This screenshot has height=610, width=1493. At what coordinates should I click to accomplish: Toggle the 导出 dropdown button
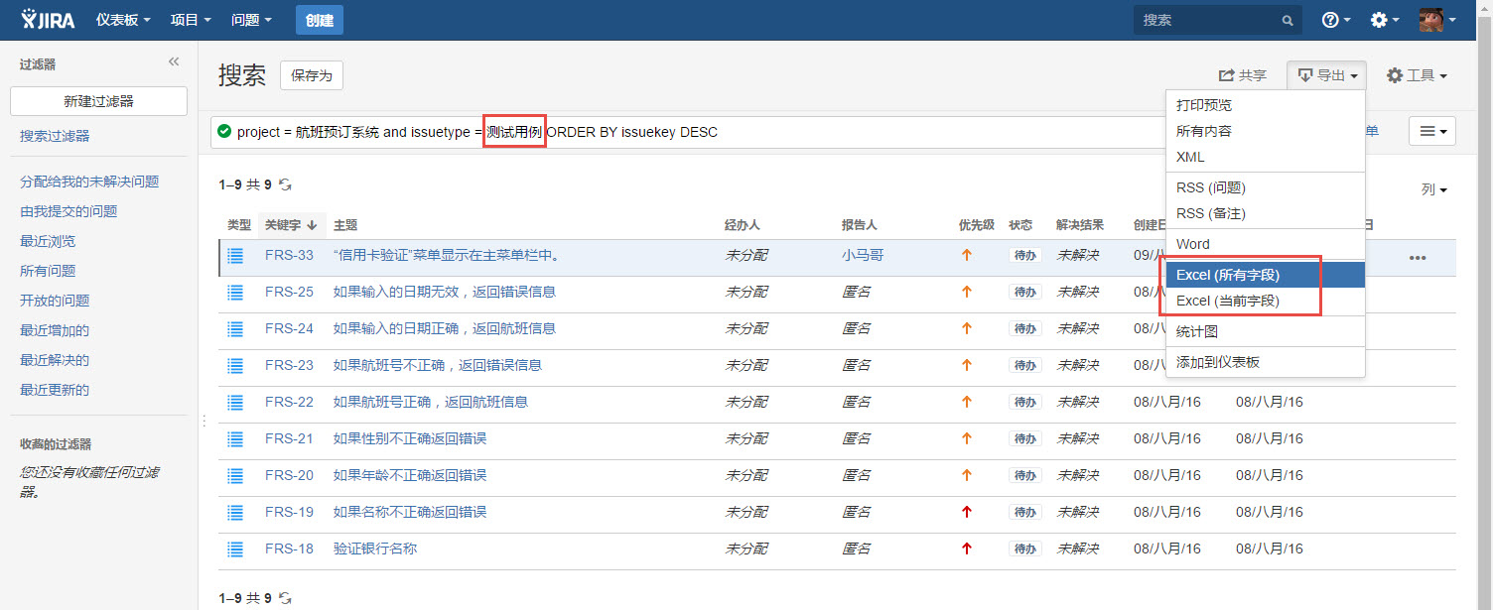1326,75
